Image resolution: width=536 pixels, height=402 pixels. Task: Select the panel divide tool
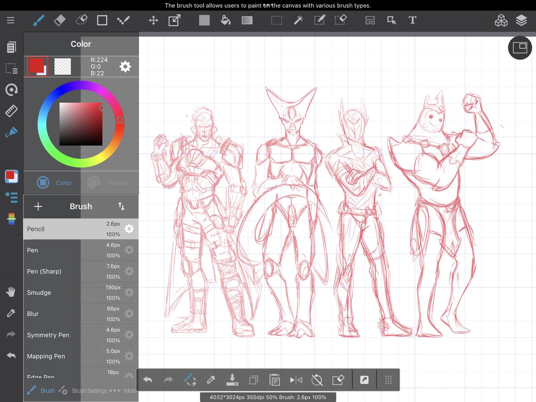(370, 21)
